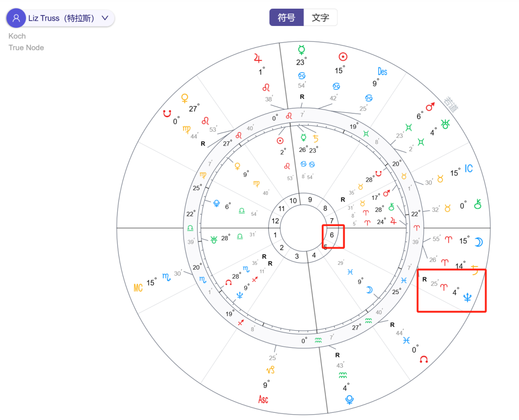
Task: Select red Mars symbol at 6° Gemini
Action: tap(430, 107)
